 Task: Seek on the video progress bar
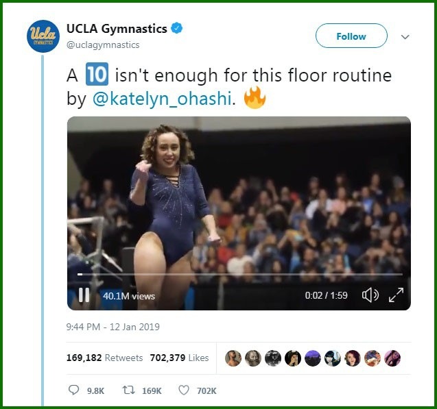pyautogui.click(x=240, y=274)
